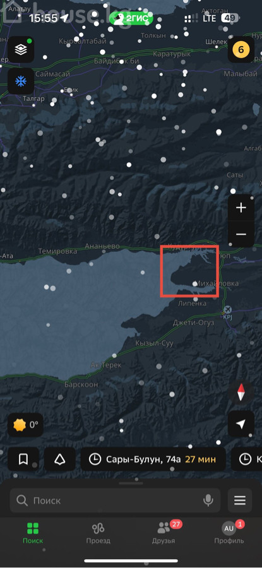Open the hamburger menu next to search

pos(240,500)
